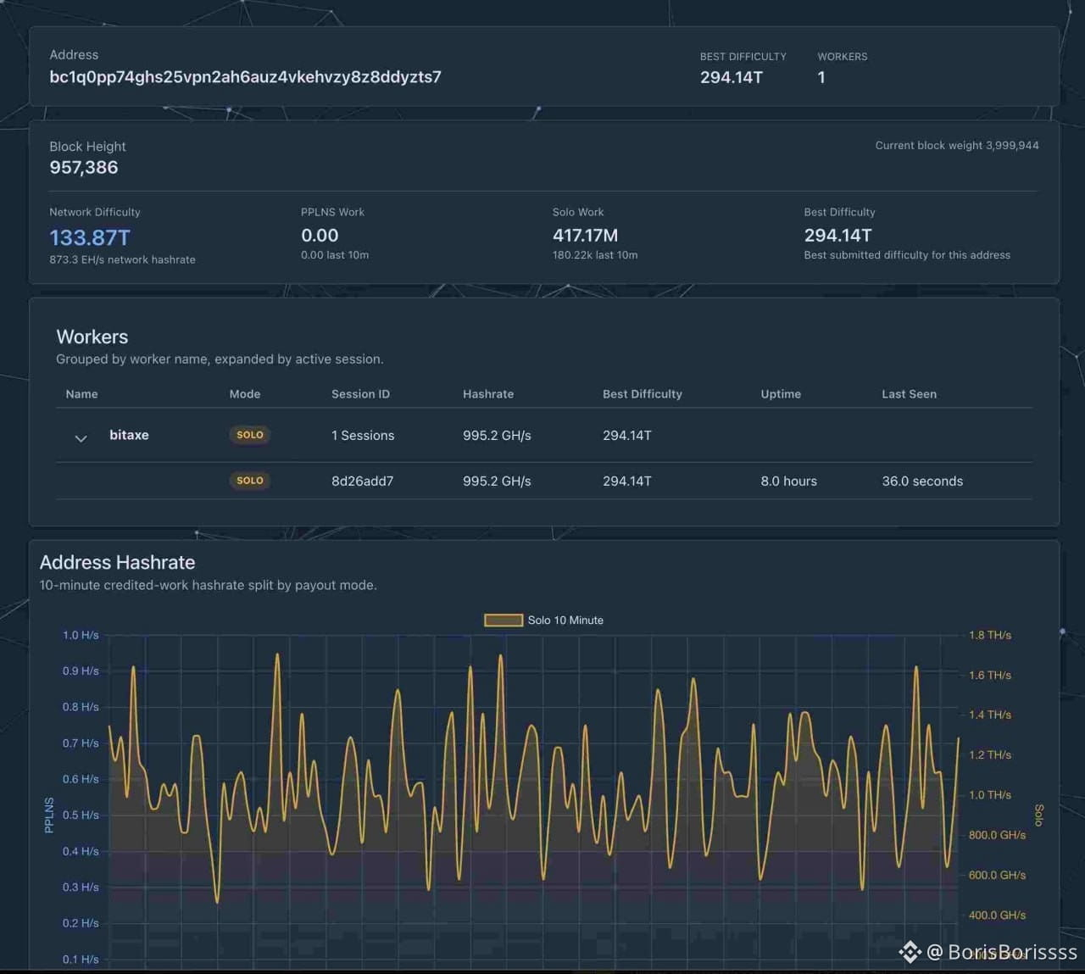Image resolution: width=1085 pixels, height=974 pixels.
Task: Sort by Best Difficulty column header
Action: (643, 394)
